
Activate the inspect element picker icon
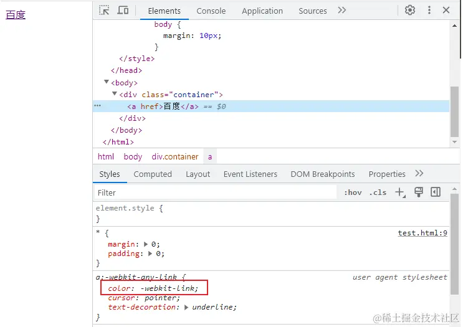(104, 11)
